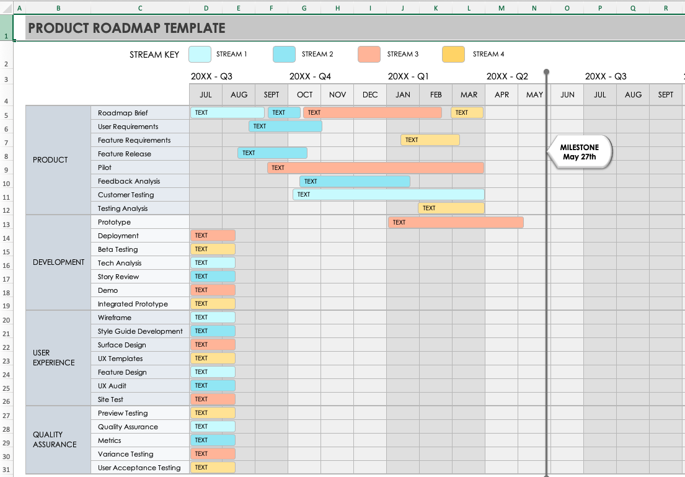Click the 20XX - Q4 quarter label
685x477 pixels.
tap(310, 76)
